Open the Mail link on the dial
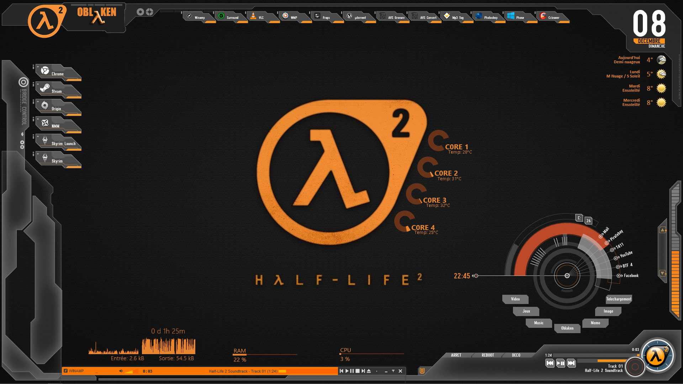Image resolution: width=683 pixels, height=384 pixels. click(x=604, y=233)
